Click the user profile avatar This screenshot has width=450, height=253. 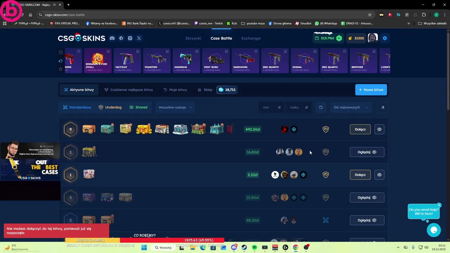coord(373,38)
